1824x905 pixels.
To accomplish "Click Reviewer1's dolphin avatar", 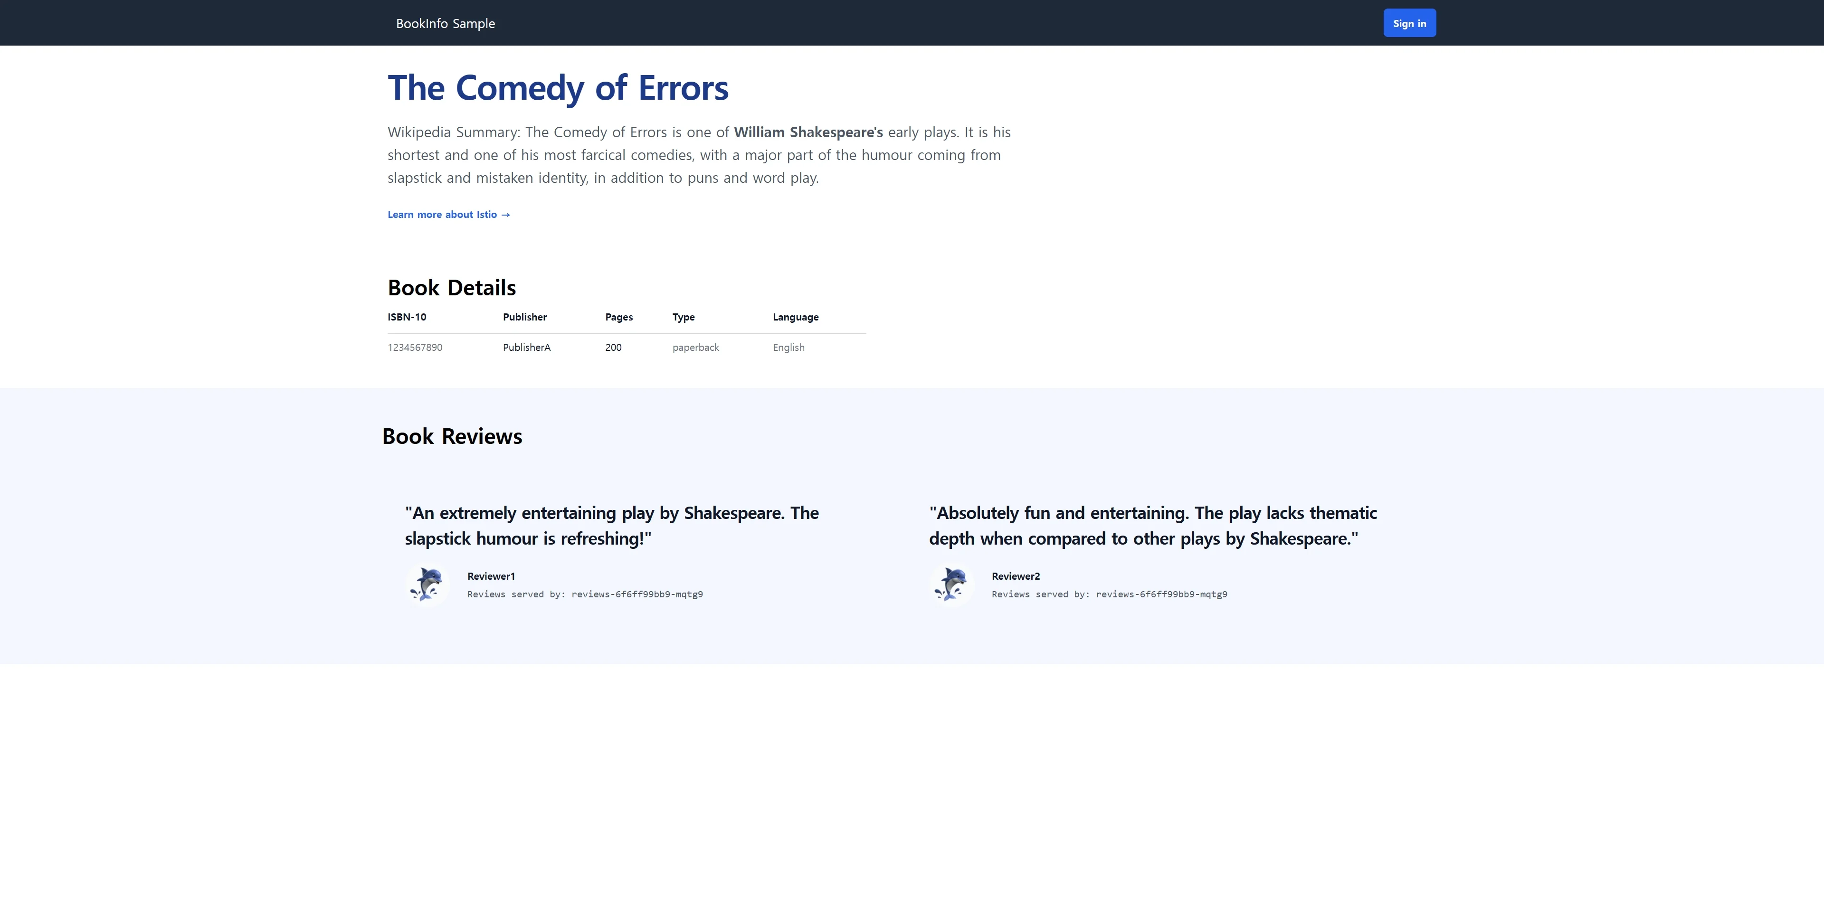I will pos(427,585).
